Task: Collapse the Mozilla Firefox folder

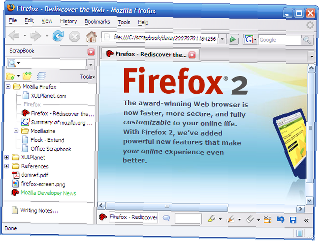Action: [x=8, y=87]
